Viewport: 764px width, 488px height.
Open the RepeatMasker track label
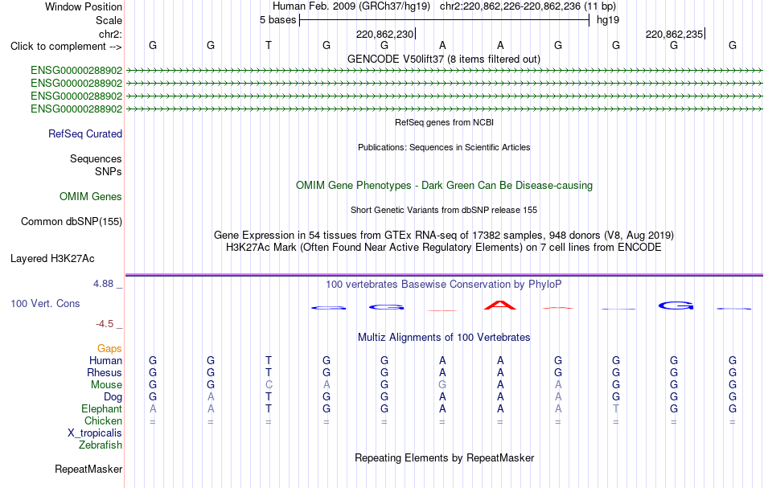(88, 469)
